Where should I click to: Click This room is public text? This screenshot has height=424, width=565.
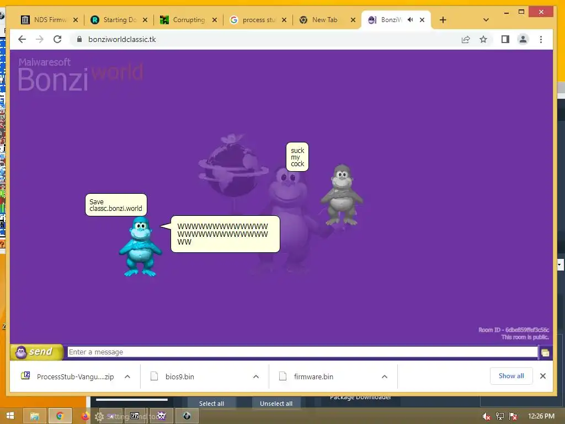pos(525,337)
